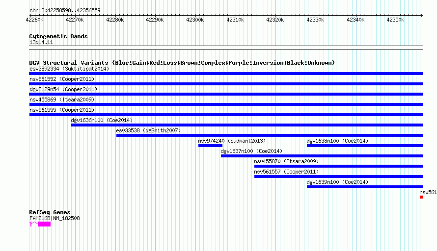
Task: Open the dgv1637n100 (Coe2014) label
Action: click(x=251, y=151)
